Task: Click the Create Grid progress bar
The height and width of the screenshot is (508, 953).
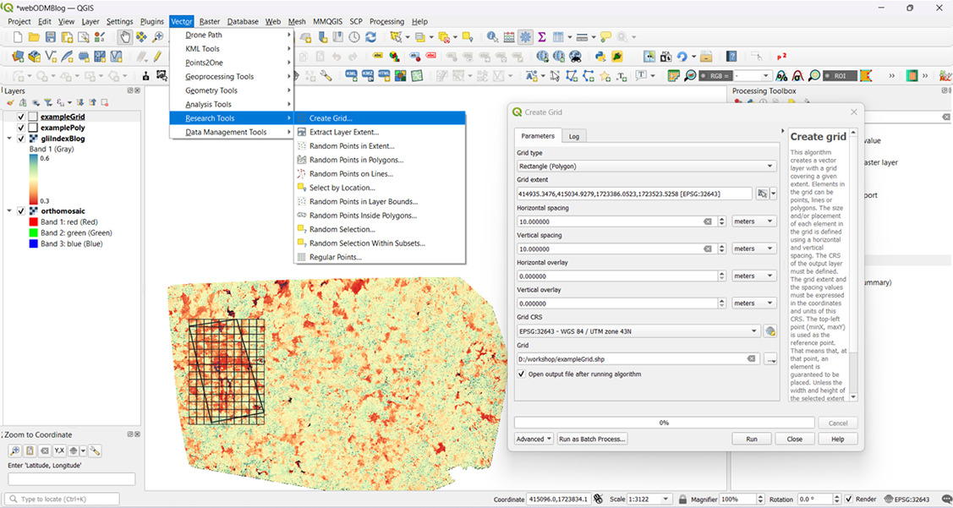Action: click(664, 423)
